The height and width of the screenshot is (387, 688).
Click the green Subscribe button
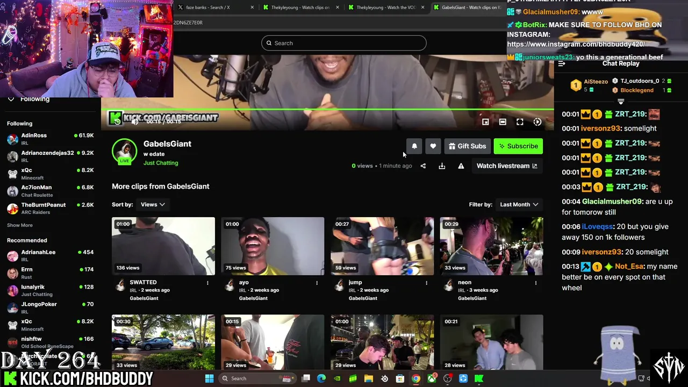coord(518,146)
